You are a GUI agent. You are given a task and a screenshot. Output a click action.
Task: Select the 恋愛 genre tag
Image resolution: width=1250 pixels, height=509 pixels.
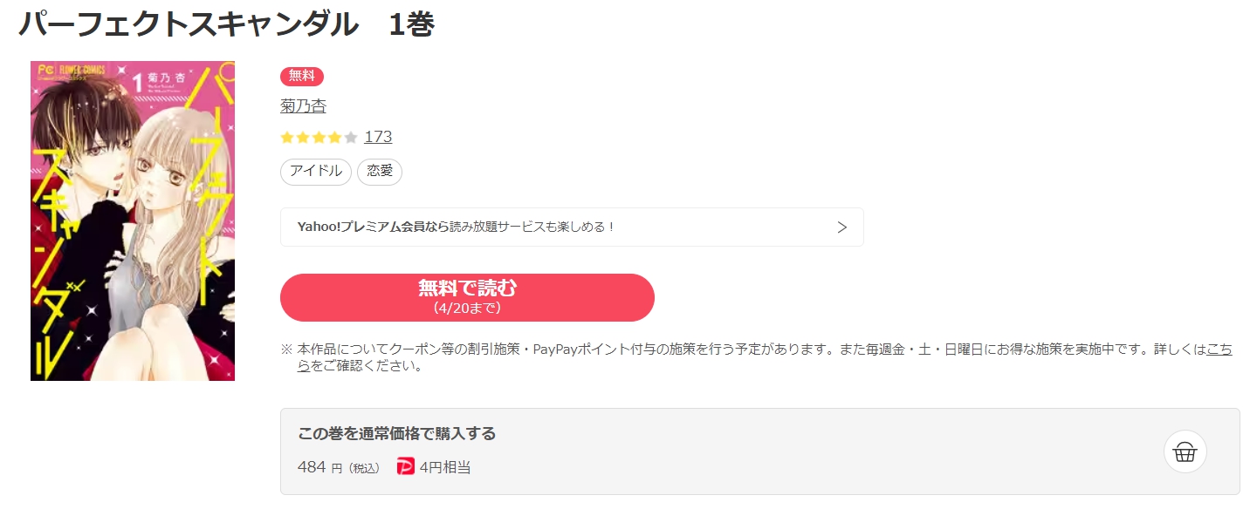click(380, 172)
